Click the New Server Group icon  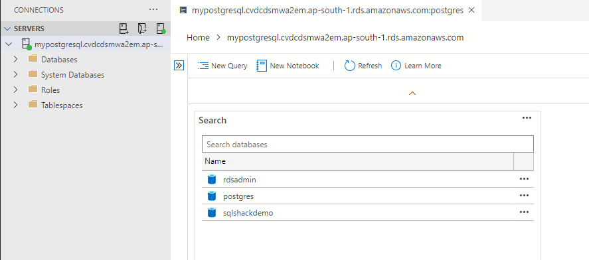[x=142, y=29]
